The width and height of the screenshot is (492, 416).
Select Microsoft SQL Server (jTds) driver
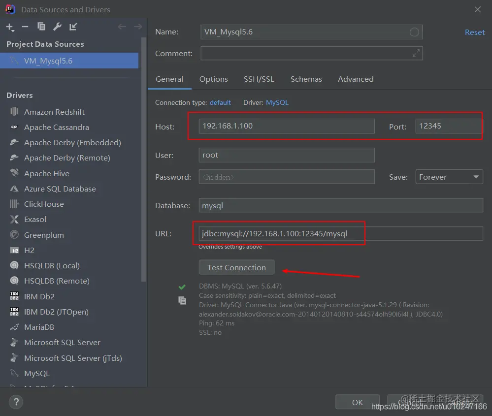tap(73, 358)
